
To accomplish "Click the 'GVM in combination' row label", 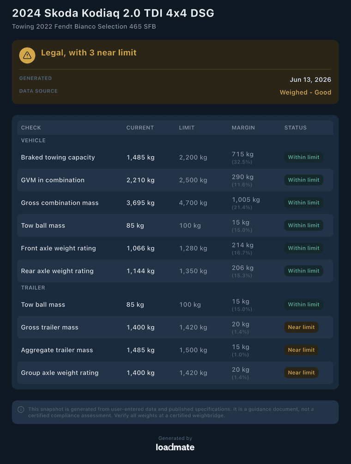I will coord(53,180).
